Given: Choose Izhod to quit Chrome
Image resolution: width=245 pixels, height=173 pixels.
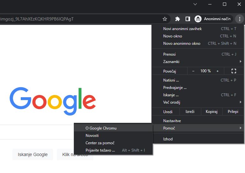Looking at the screenshot, I should coord(198,139).
